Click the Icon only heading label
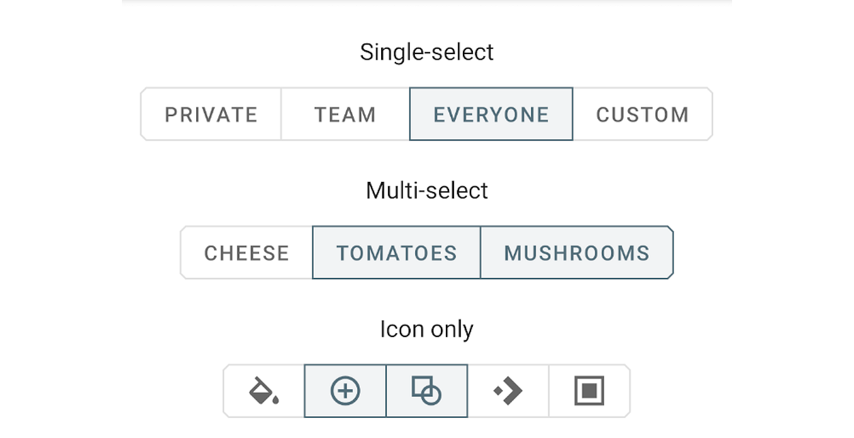854x438 pixels. coord(427,329)
